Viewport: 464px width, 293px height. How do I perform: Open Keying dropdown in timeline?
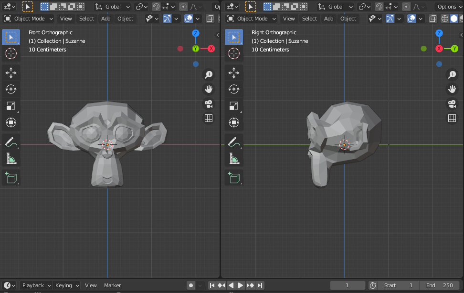tap(67, 285)
